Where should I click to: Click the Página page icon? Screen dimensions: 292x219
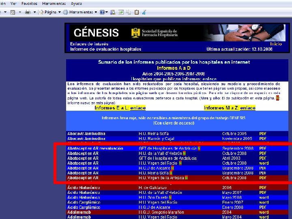click(x=41, y=12)
